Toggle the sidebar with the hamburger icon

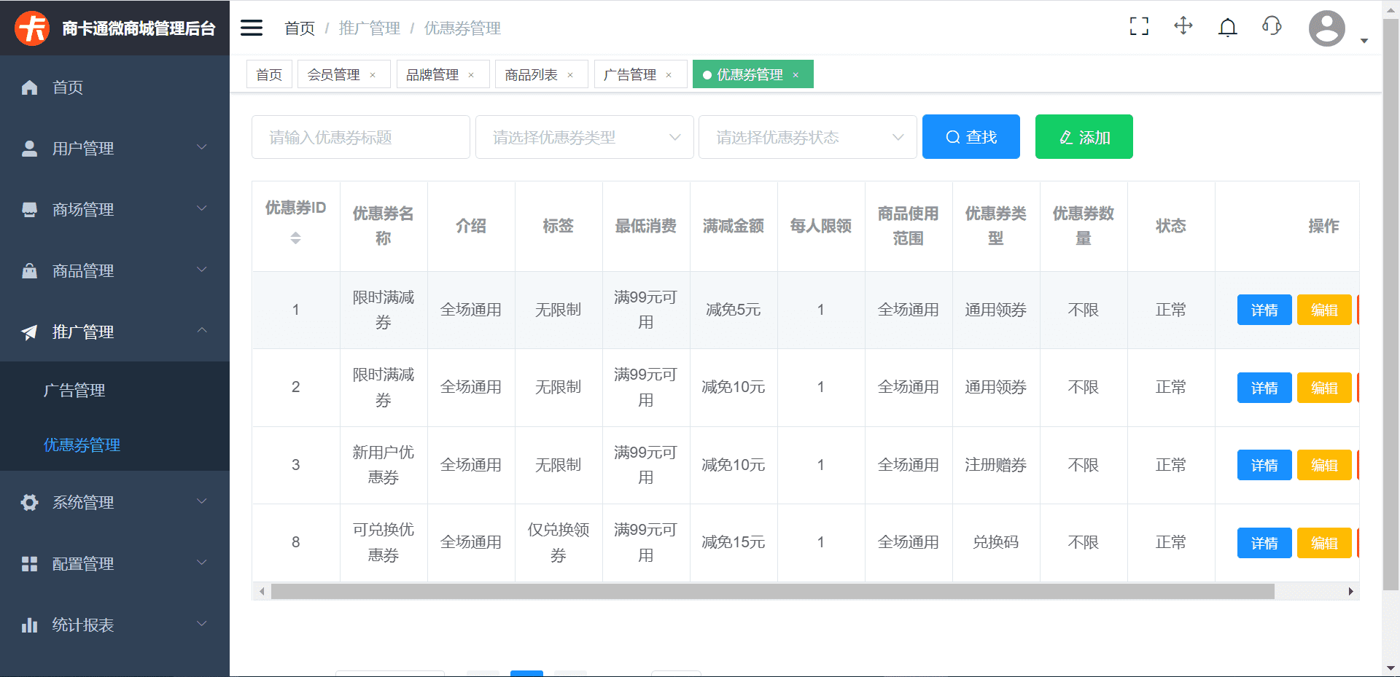click(251, 27)
